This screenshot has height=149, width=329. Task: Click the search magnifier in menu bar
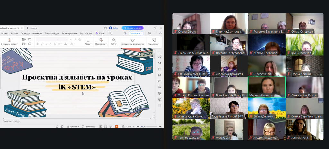coord(111,33)
